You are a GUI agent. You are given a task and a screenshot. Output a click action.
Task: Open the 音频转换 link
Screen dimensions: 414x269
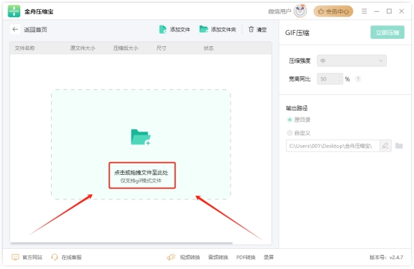tap(218, 257)
